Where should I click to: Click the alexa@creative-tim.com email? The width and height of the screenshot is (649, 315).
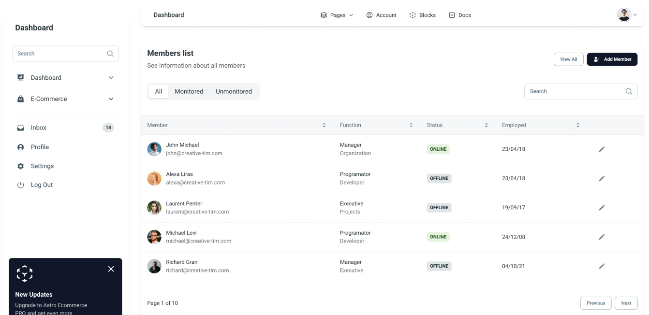(x=195, y=183)
